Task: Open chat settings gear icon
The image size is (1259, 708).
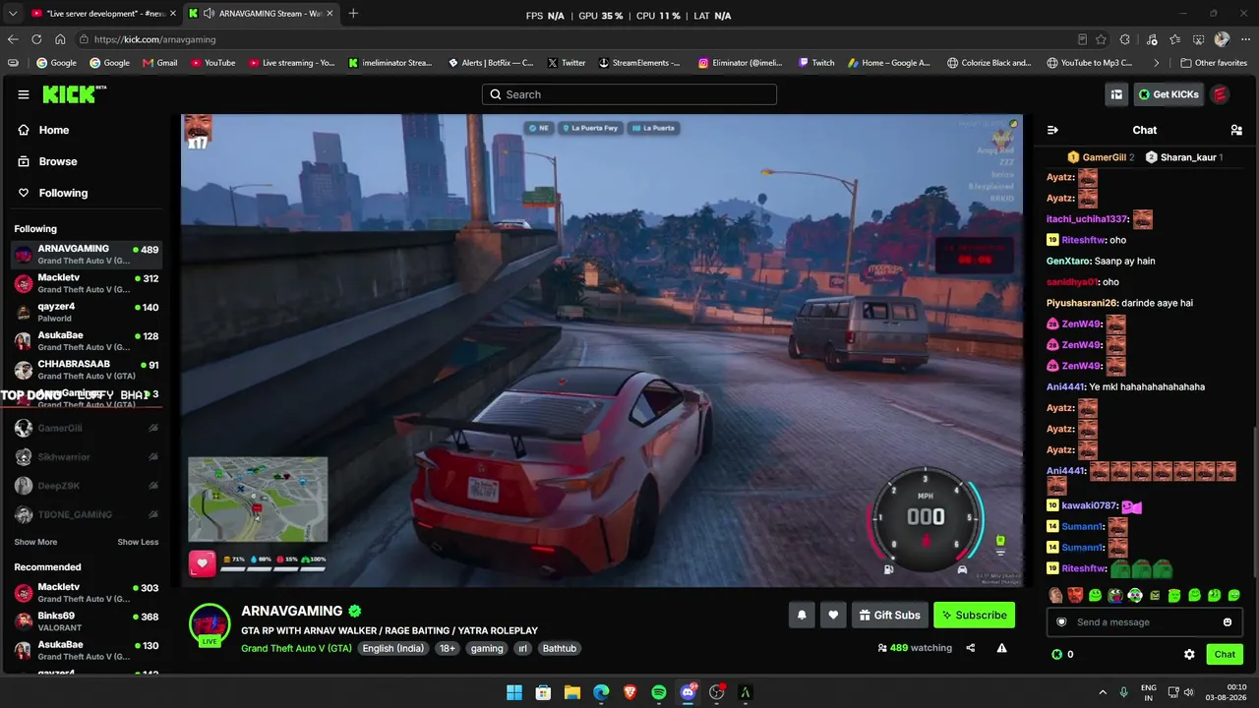Action: (x=1189, y=654)
